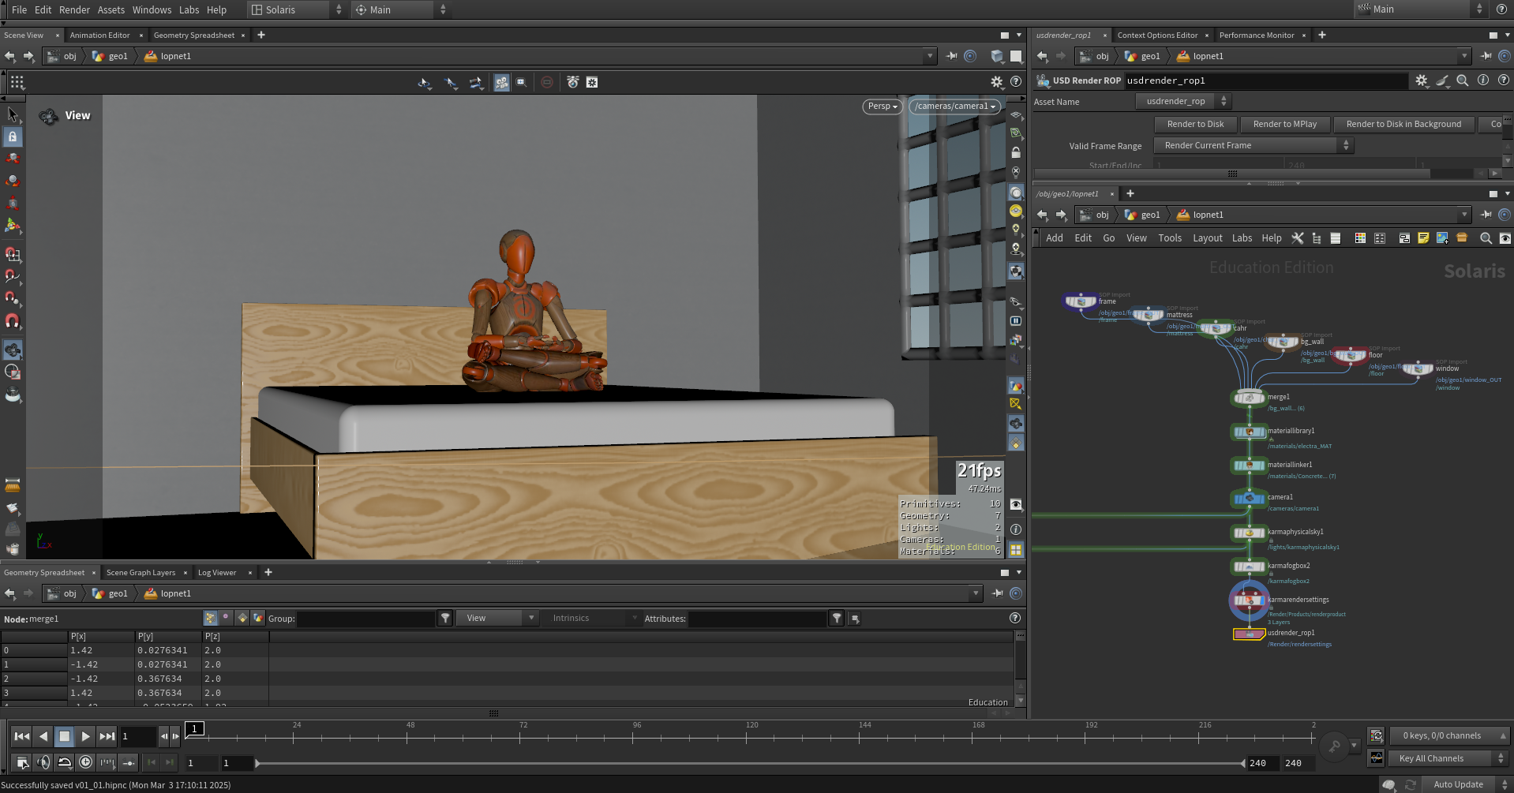The image size is (1514, 793).
Task: Activate the Move tool in left toolbar
Action: click(x=13, y=159)
